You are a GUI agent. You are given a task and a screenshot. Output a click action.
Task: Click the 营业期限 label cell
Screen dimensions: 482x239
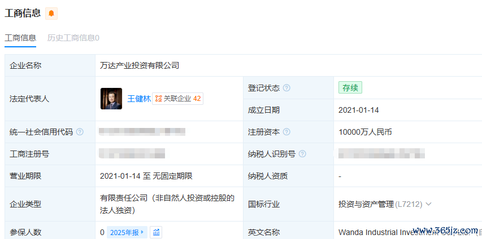pyautogui.click(x=50, y=176)
